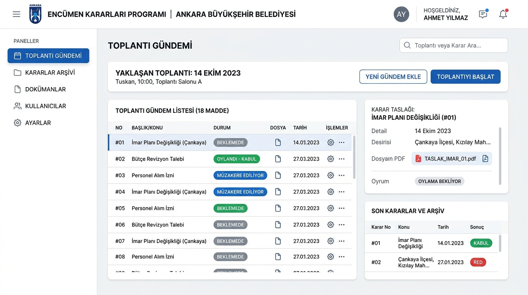
Task: Open the three-dot menu for row #02
Action: pyautogui.click(x=342, y=159)
